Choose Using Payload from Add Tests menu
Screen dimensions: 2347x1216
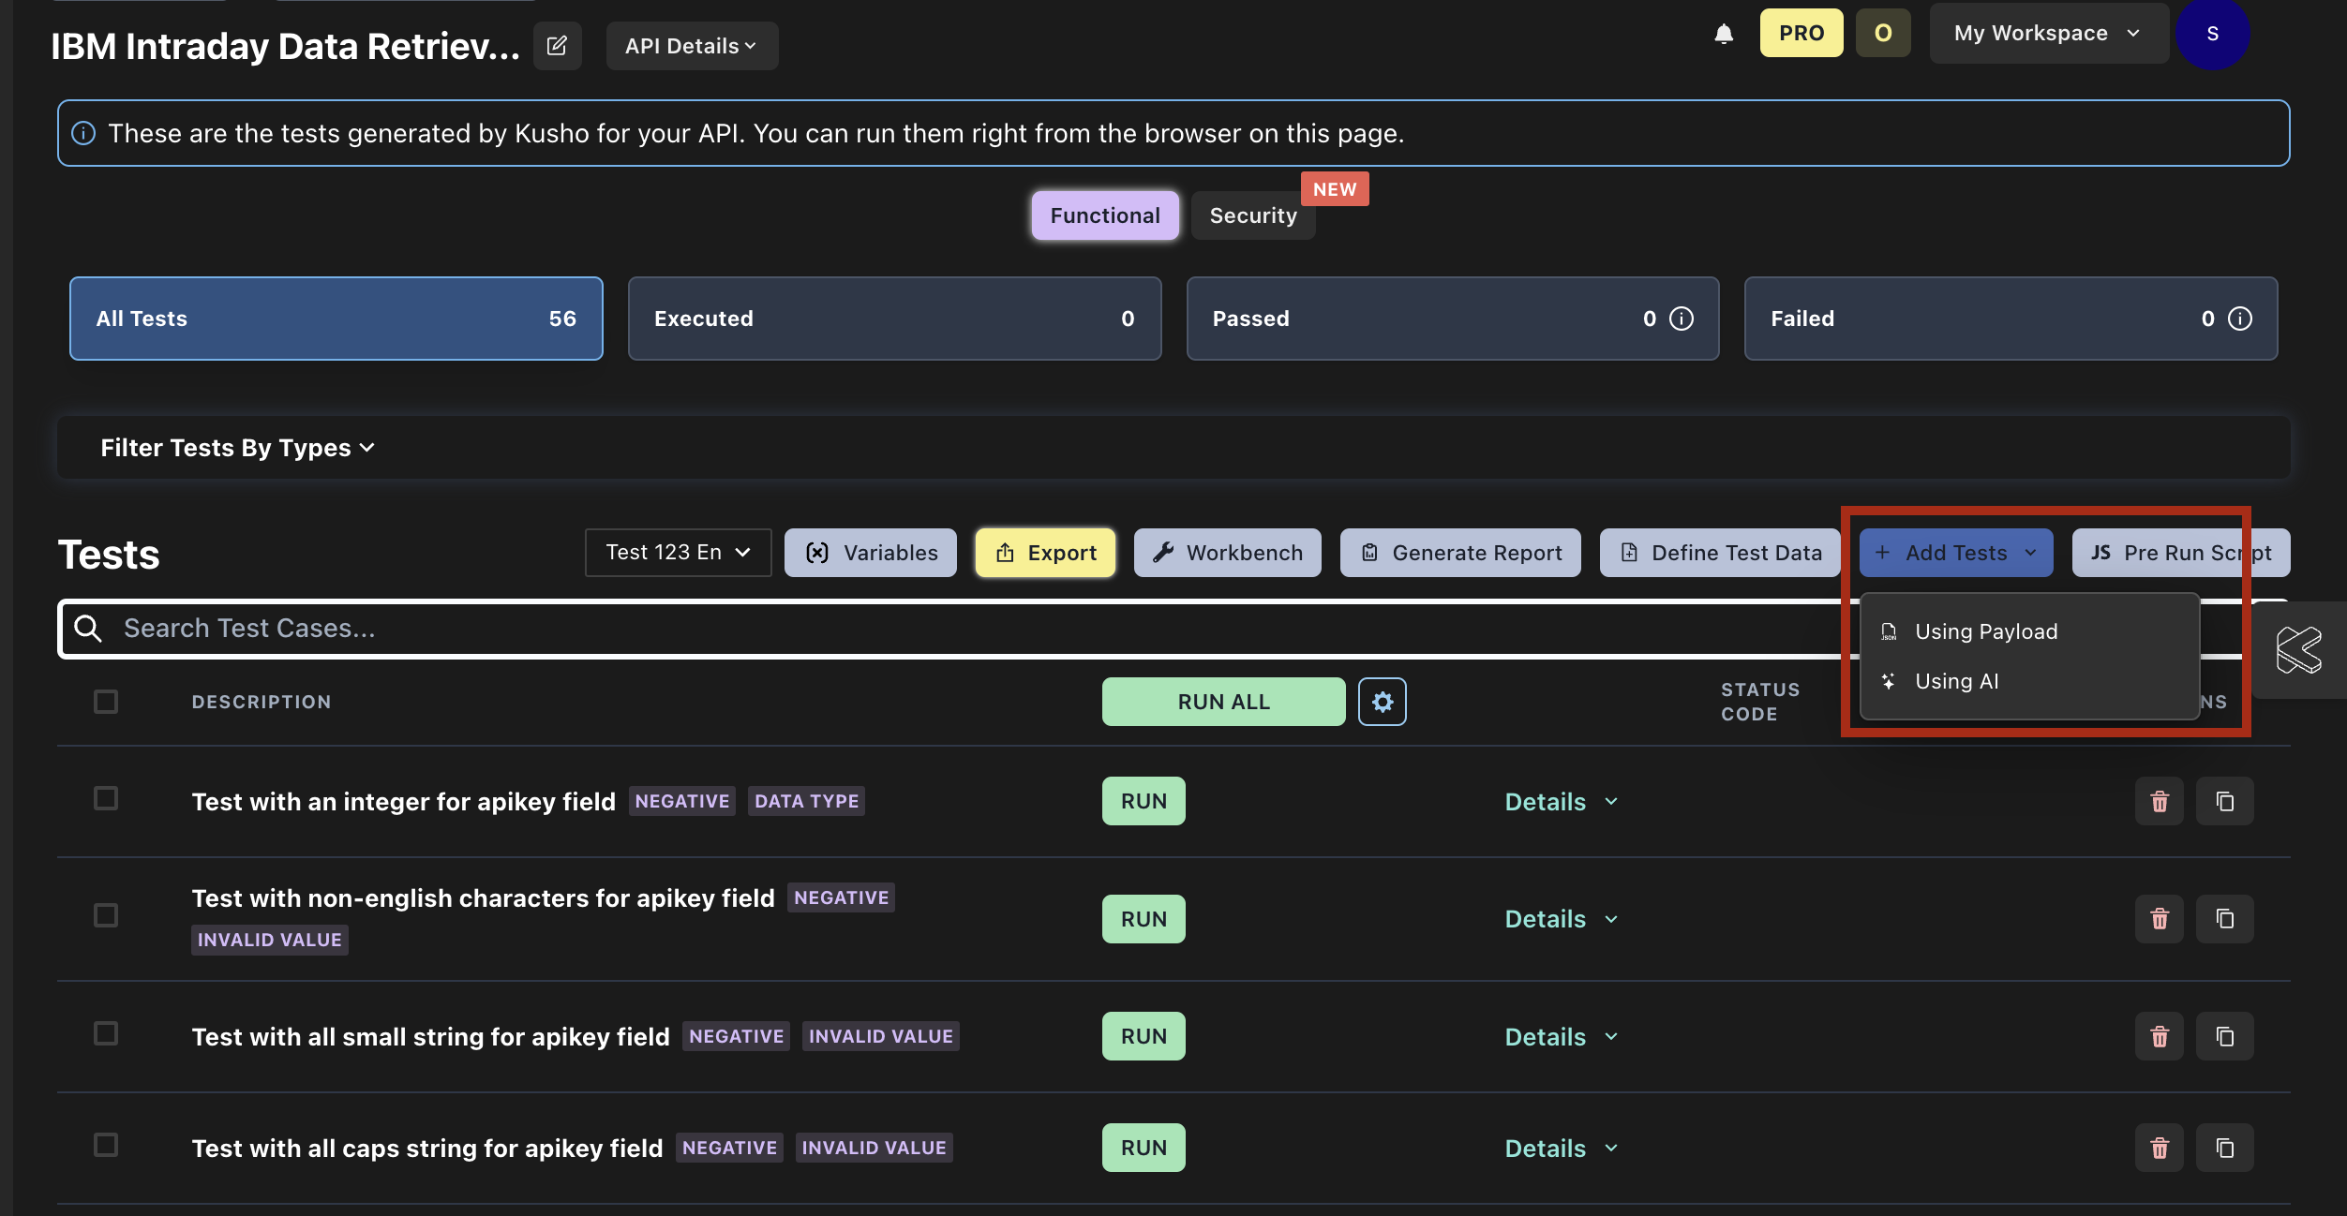(x=2029, y=631)
